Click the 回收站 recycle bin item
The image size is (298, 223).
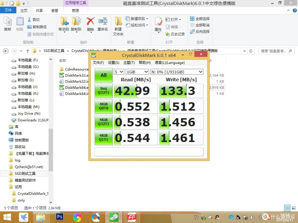tap(17, 147)
